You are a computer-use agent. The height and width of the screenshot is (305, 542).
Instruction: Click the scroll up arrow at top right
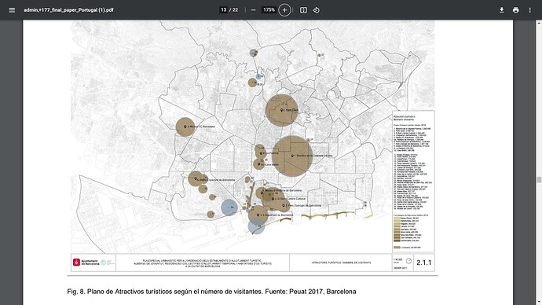coord(539,23)
